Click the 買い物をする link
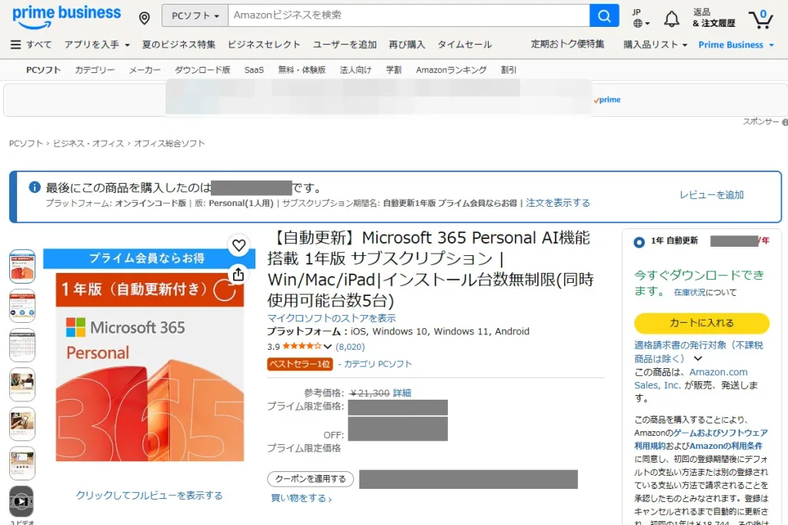Image resolution: width=788 pixels, height=525 pixels. [x=301, y=498]
